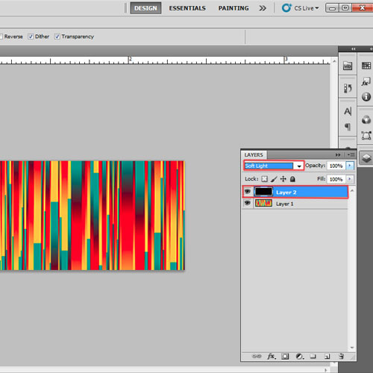This screenshot has height=373, width=373.
Task: Open the History panel icon
Action: tap(348, 88)
